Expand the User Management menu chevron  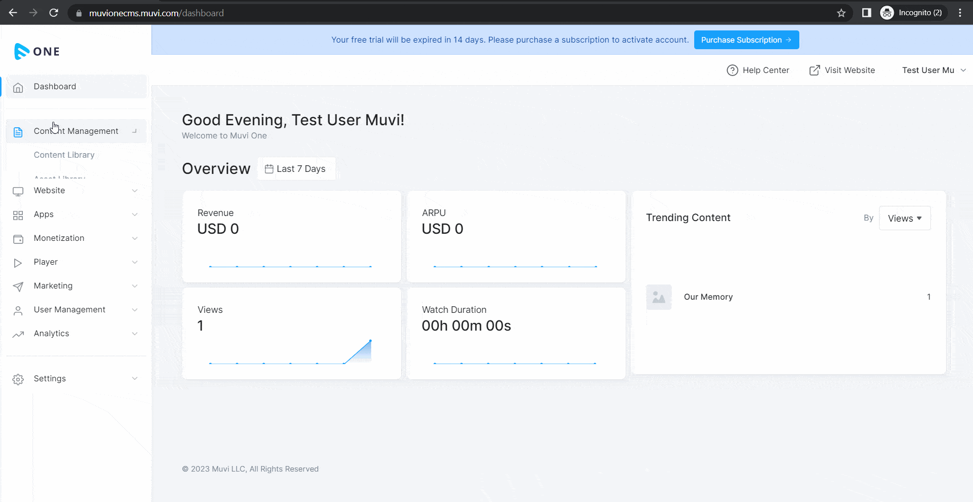(x=135, y=310)
